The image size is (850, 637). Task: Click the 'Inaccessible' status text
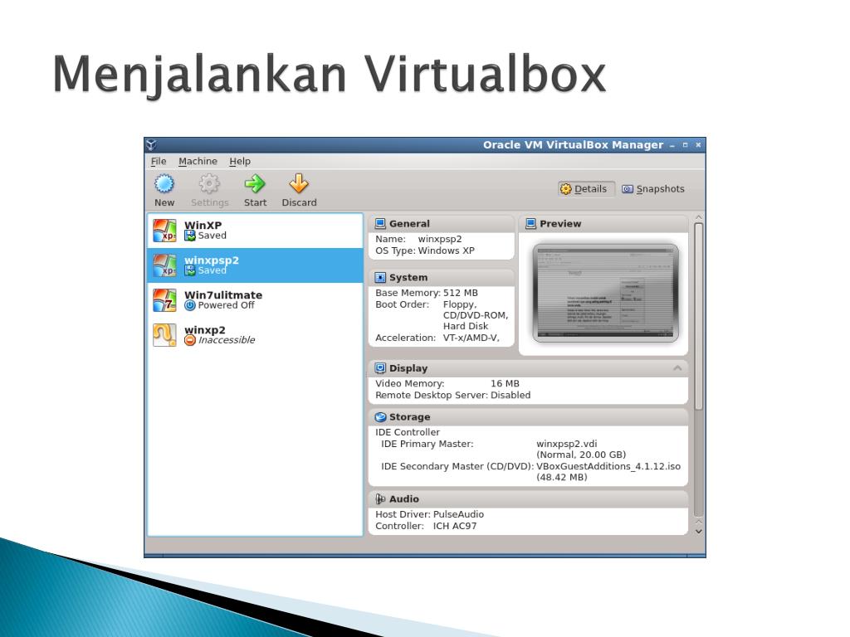coord(227,340)
